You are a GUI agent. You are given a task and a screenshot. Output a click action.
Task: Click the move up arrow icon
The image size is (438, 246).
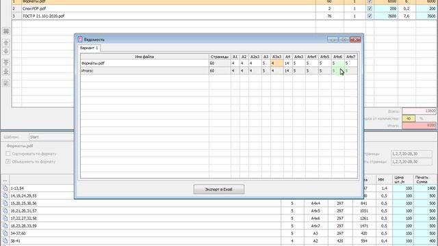pos(6,42)
